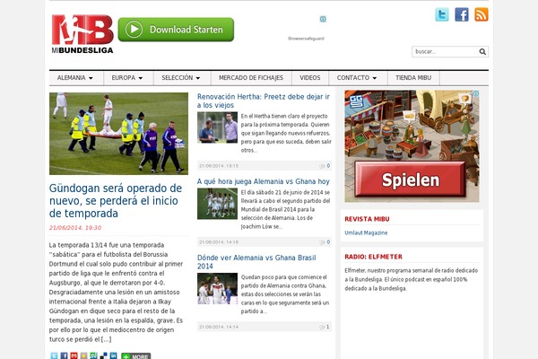Click the 'buscar...' search field
The image size is (538, 359).
446,51
